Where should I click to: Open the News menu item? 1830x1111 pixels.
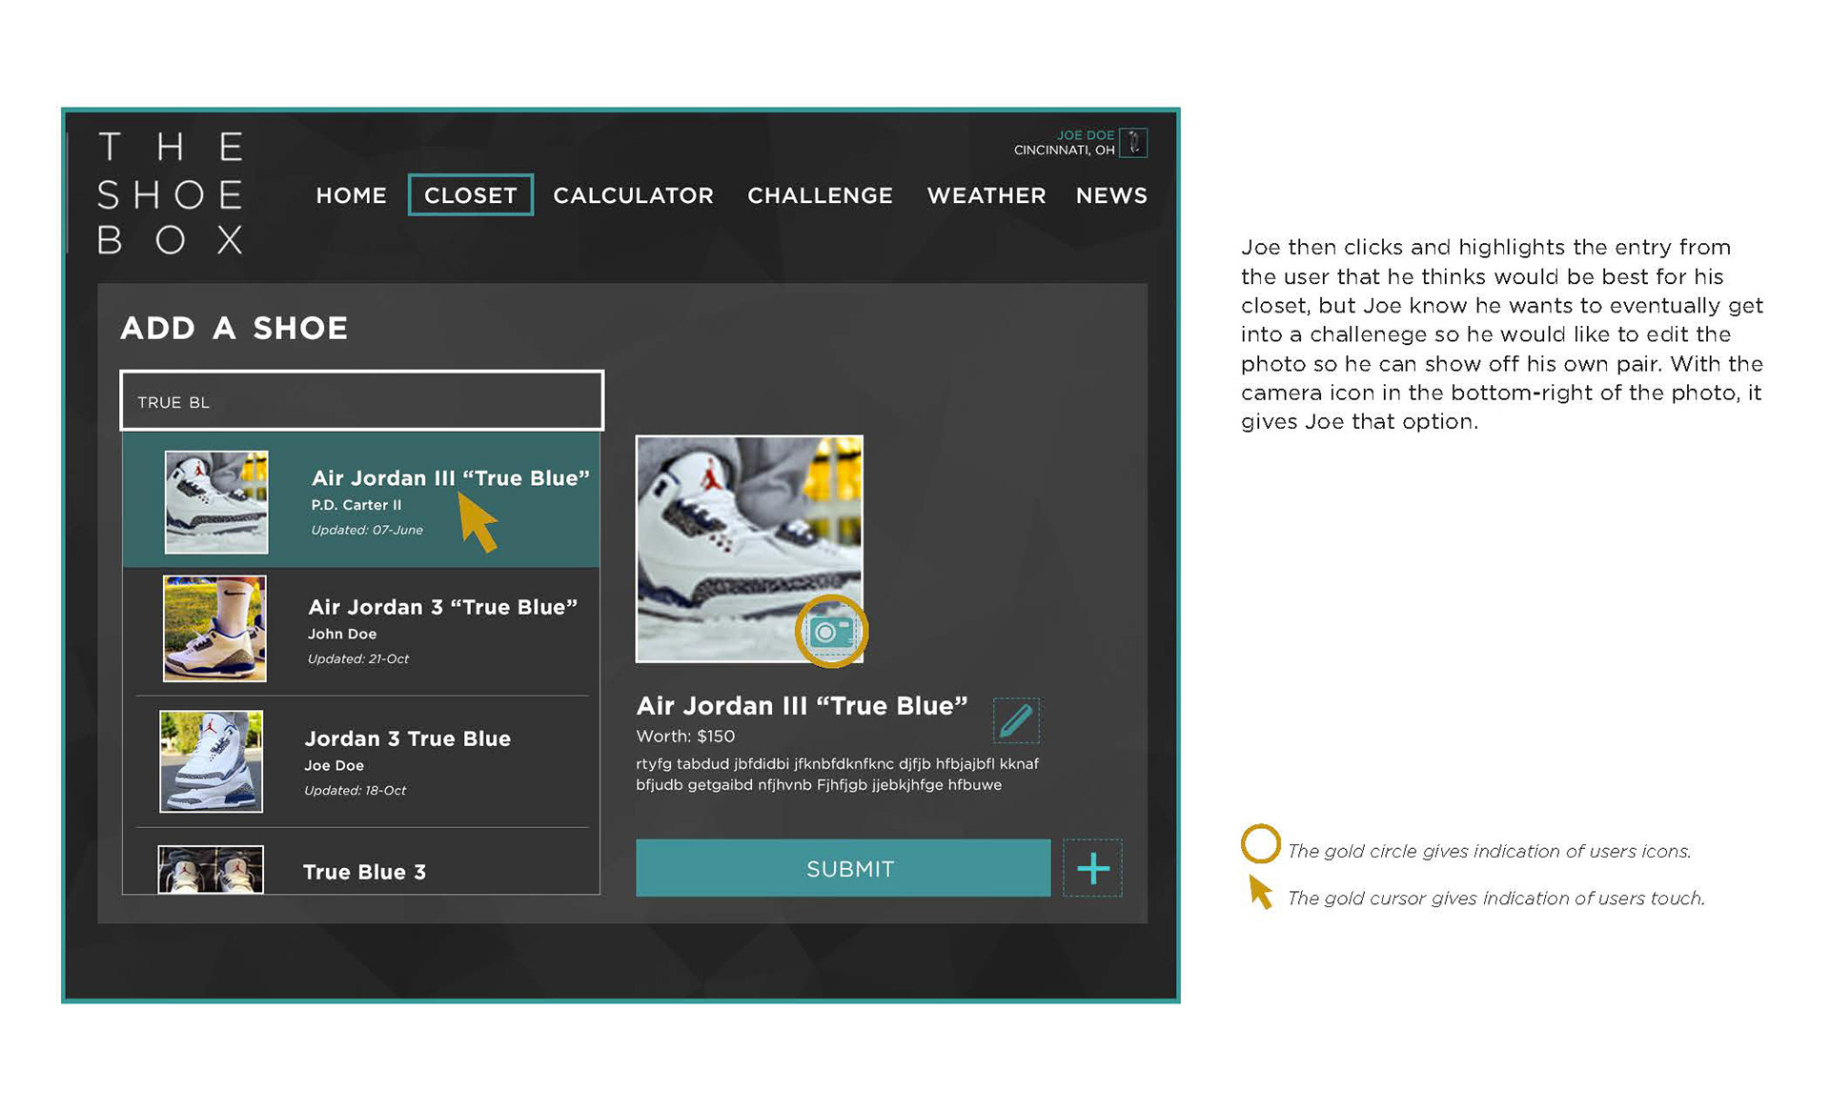(1111, 195)
